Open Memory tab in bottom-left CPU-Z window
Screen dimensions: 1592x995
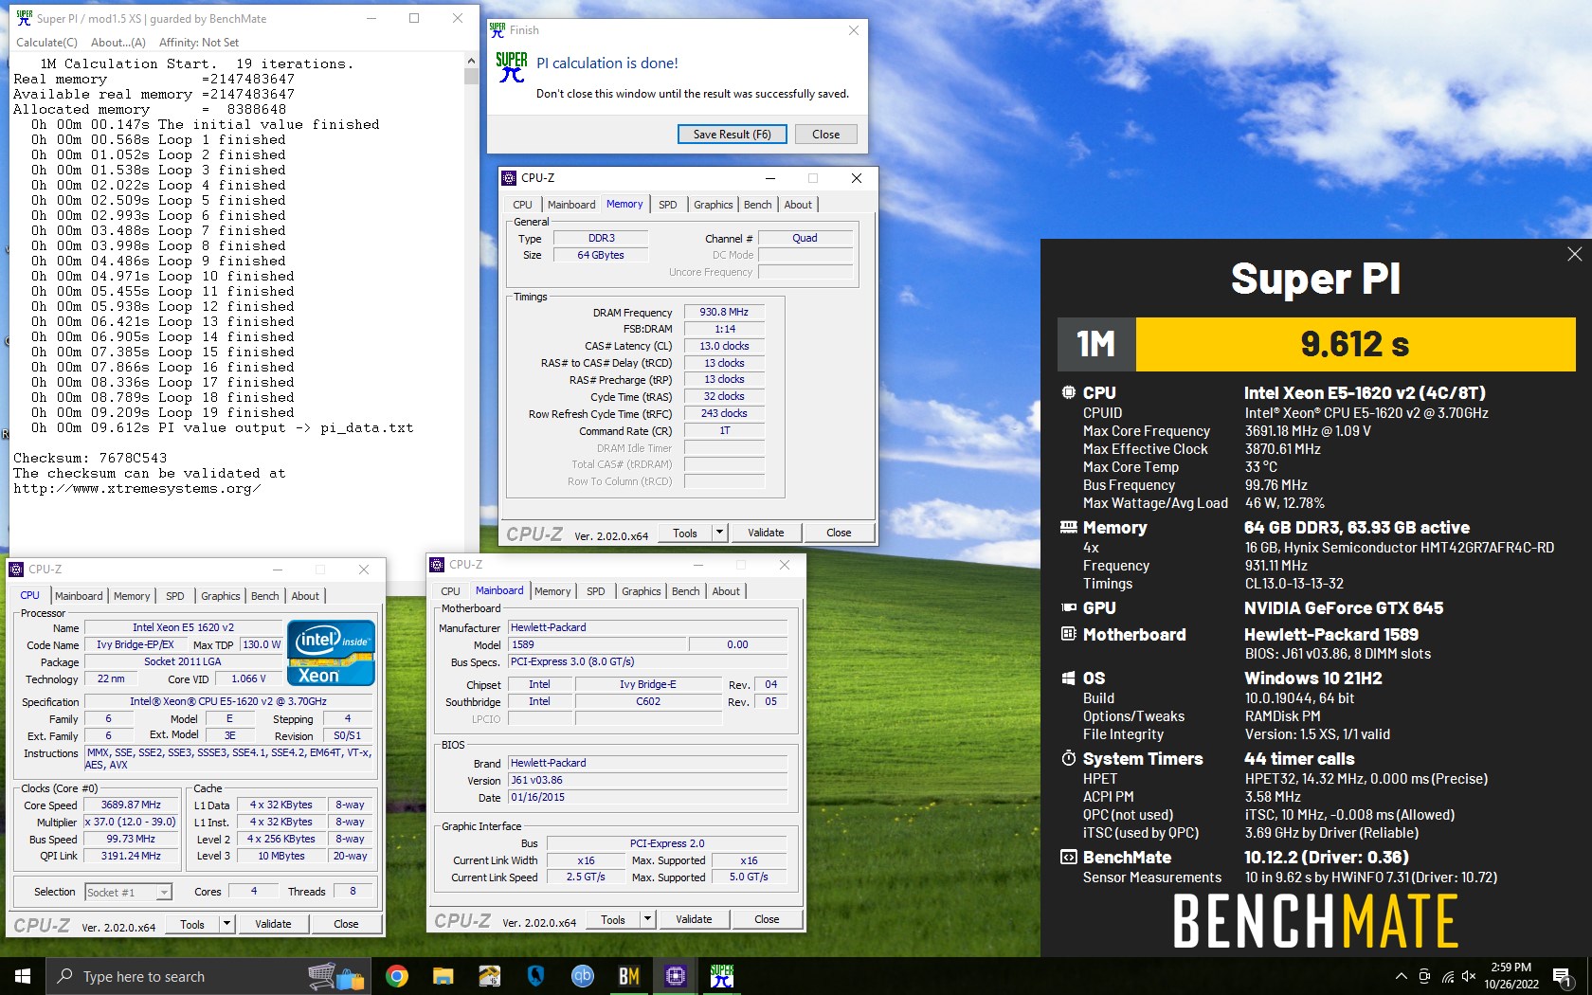[x=132, y=596]
